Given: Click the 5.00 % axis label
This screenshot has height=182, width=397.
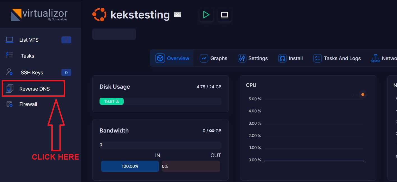Looking at the screenshot, I should [255, 99].
